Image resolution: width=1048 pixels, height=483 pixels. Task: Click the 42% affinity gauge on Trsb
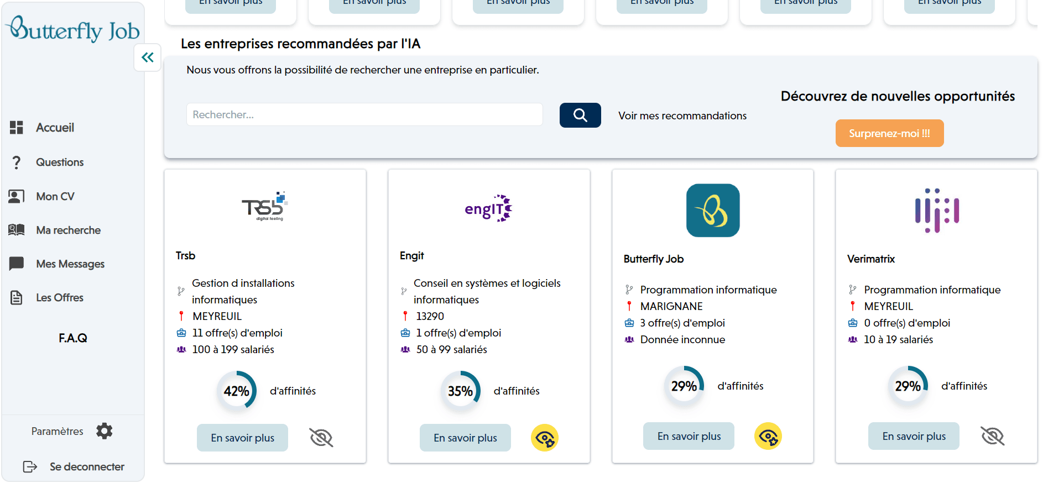click(x=237, y=391)
